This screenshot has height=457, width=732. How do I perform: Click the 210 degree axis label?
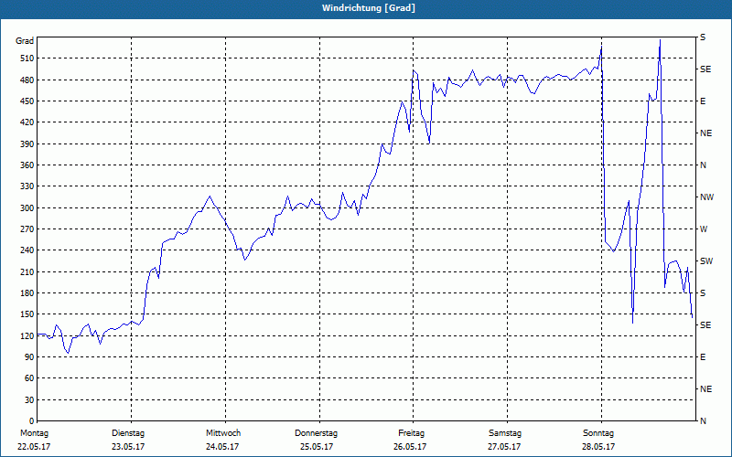27,271
